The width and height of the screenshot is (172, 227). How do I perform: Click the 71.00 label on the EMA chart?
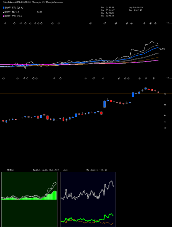click(x=162, y=49)
